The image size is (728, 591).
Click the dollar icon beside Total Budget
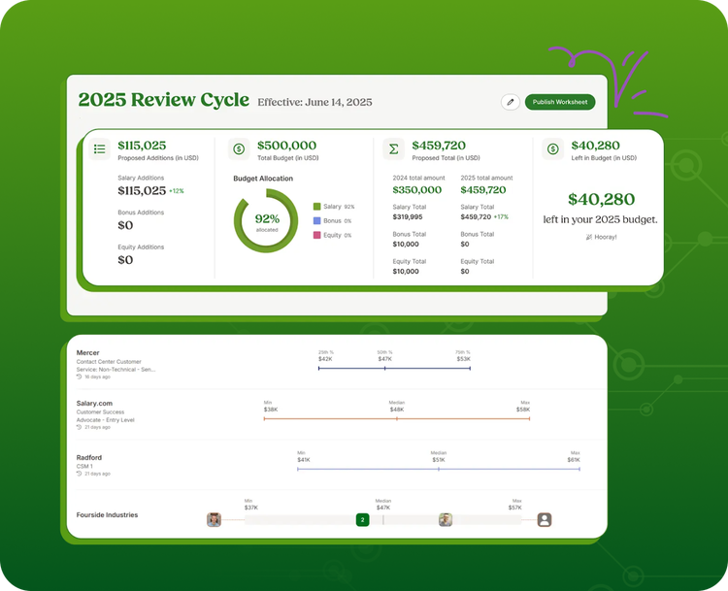[239, 149]
